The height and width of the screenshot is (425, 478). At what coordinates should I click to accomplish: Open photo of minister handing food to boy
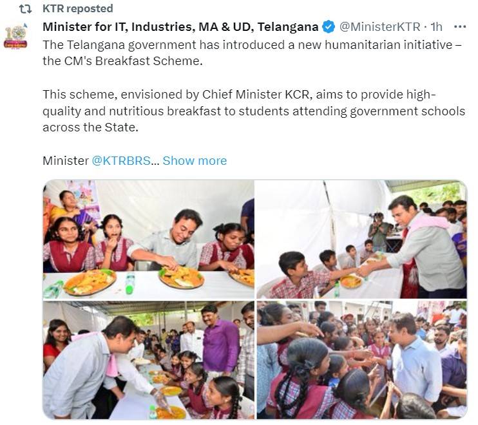361,240
